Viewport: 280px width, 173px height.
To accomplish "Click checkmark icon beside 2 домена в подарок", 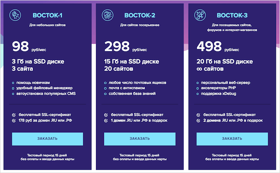I will (x=198, y=121).
